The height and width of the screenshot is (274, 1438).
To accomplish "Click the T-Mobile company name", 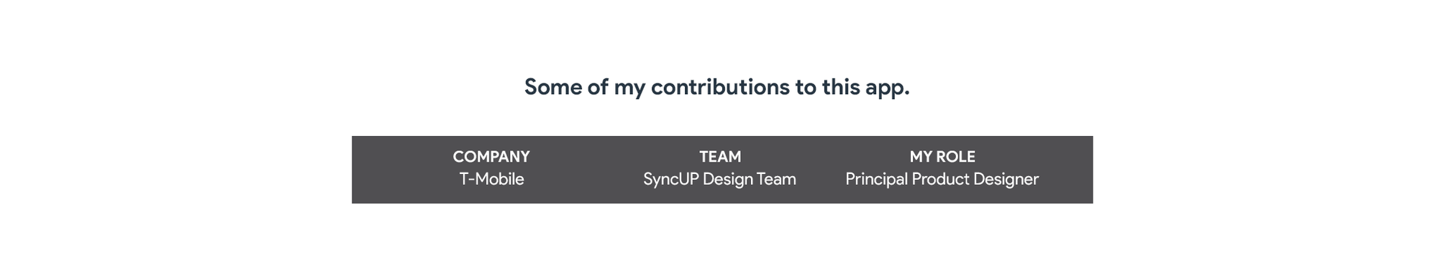I will (491, 179).
